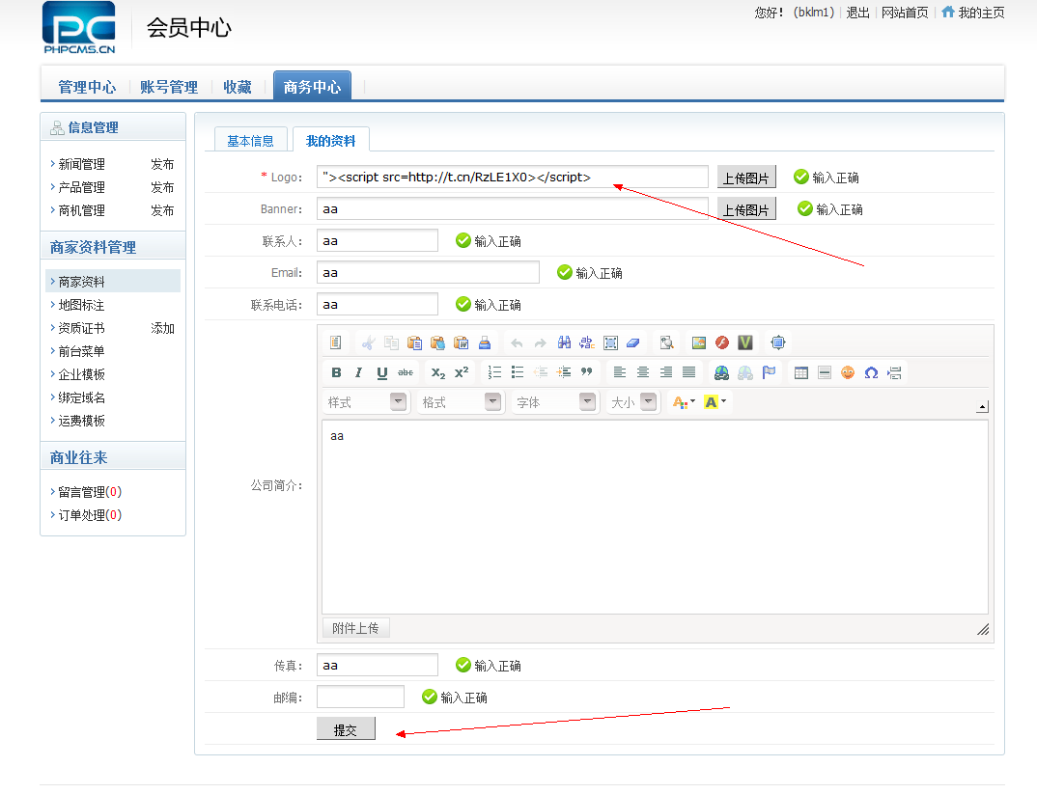The height and width of the screenshot is (794, 1037).
Task: Select the 我的资料 tab
Action: click(x=330, y=141)
